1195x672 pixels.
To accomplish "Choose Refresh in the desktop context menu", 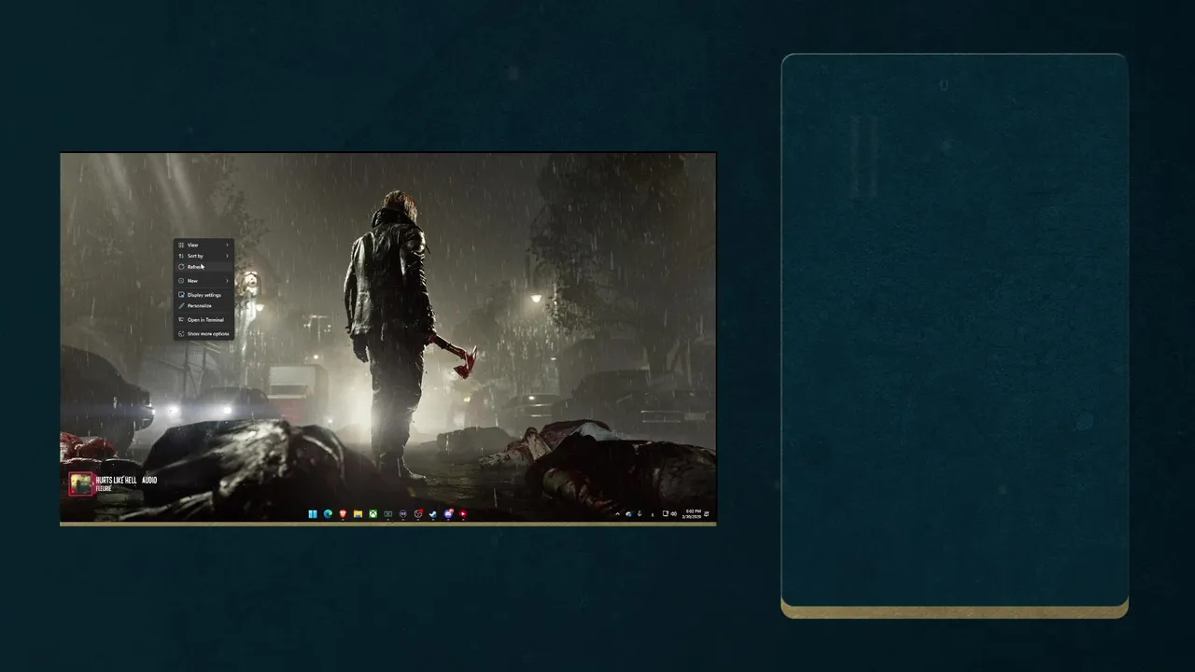I will coord(204,267).
